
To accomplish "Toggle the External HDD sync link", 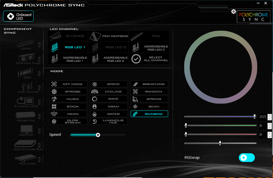I will point(40,102).
